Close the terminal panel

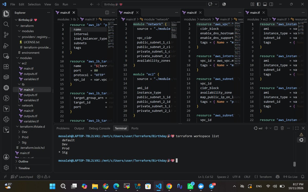coord(303,128)
